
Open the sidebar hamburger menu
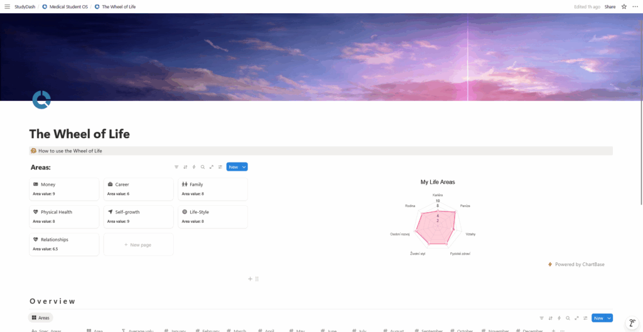[x=7, y=7]
